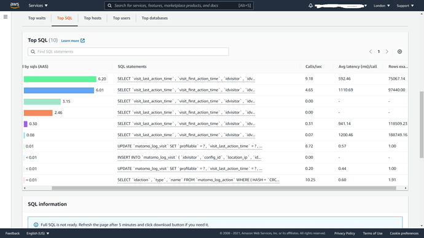Screen dimensions: 424x238
Task: Click the green 6.20 load bar
Action: [60, 79]
